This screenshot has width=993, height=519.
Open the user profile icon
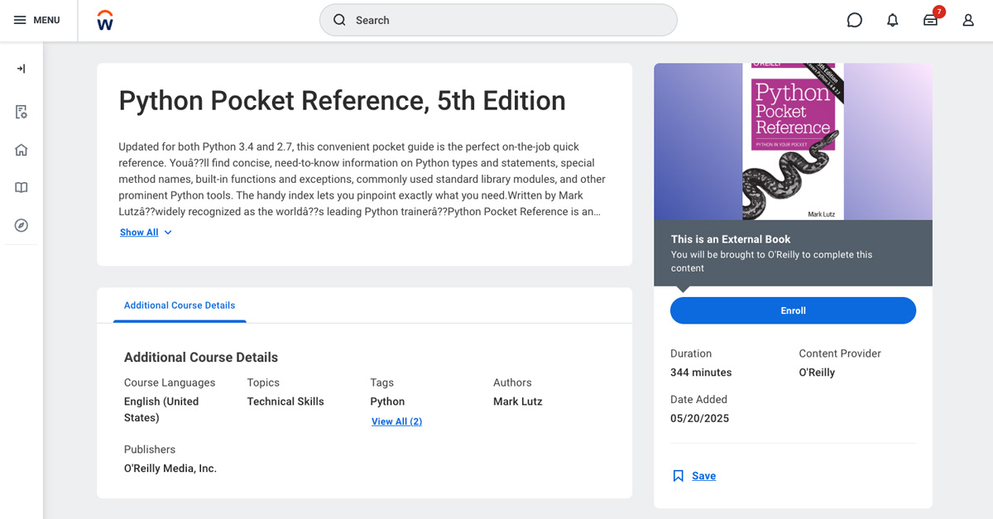point(968,20)
